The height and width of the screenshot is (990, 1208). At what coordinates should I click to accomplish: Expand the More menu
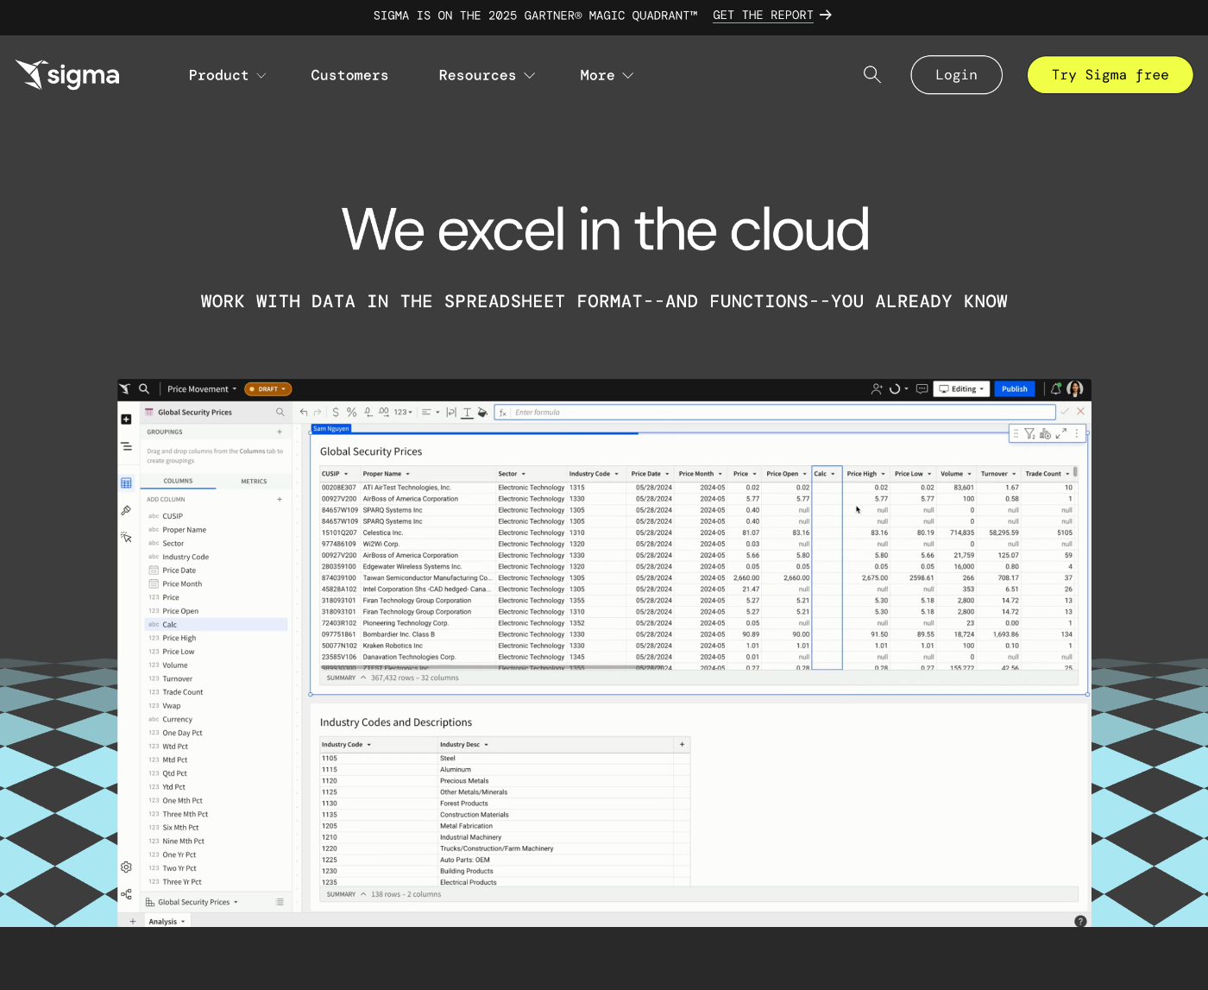[x=607, y=75]
